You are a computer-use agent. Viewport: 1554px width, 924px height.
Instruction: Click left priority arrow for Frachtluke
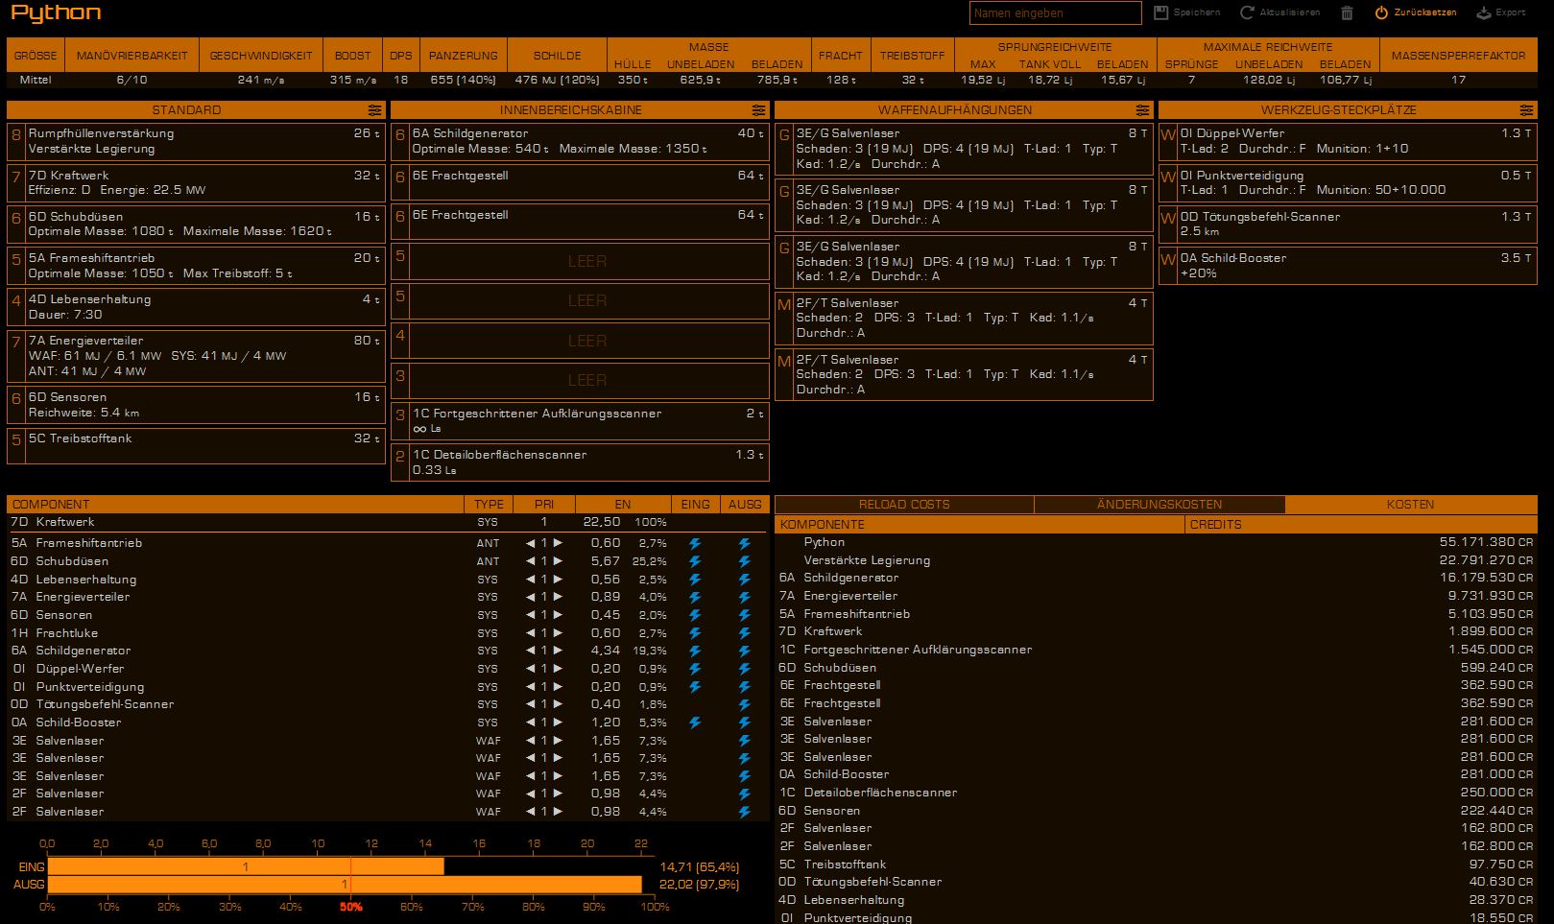click(530, 633)
